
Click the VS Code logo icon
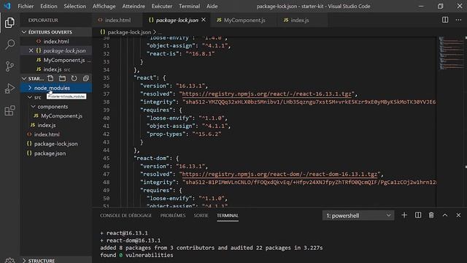(7, 6)
